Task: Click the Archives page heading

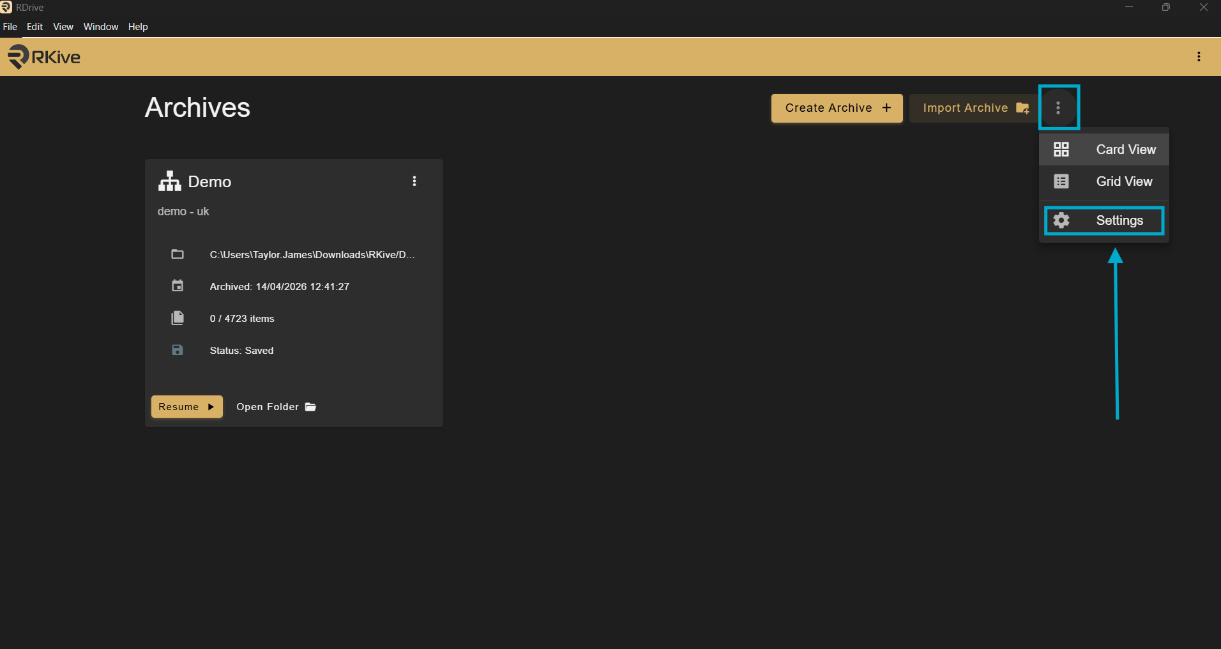Action: click(197, 107)
